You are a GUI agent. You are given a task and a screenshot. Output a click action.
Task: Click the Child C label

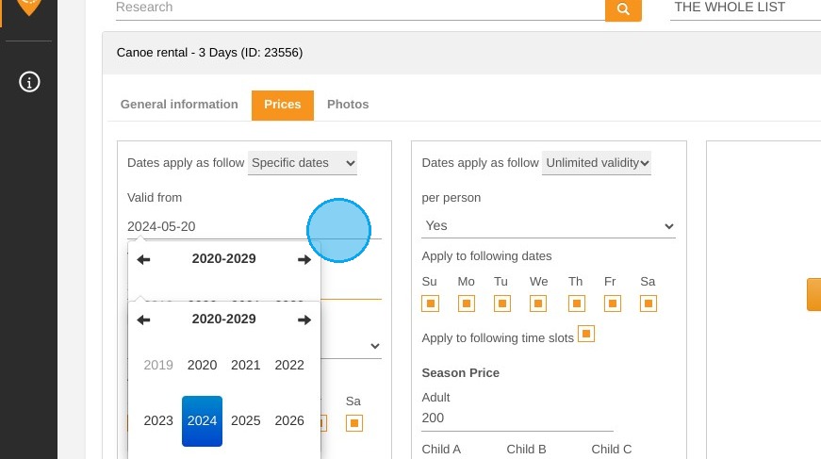(x=612, y=450)
